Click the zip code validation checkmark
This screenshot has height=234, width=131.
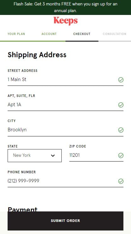[121, 155]
